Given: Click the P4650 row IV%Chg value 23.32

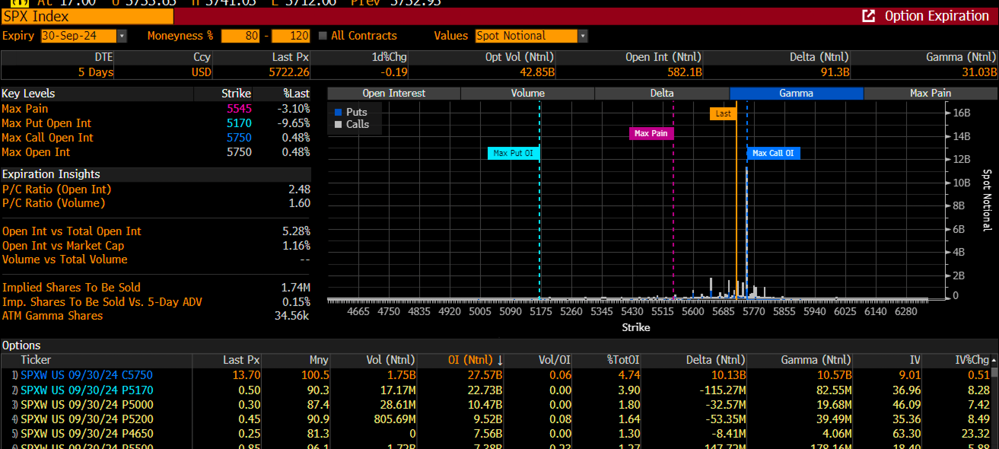Looking at the screenshot, I should point(975,433).
